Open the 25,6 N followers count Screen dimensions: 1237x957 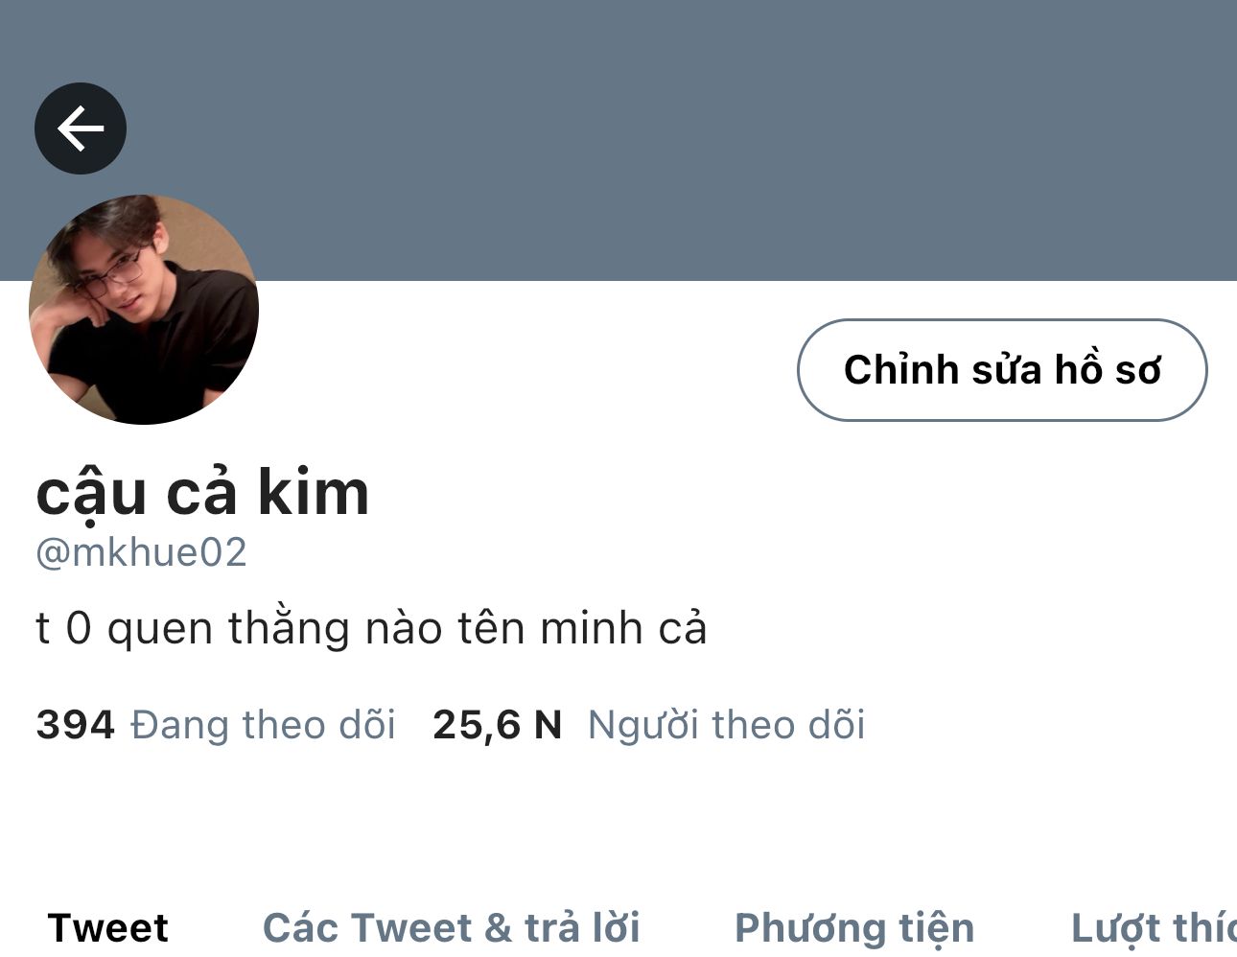(x=497, y=725)
